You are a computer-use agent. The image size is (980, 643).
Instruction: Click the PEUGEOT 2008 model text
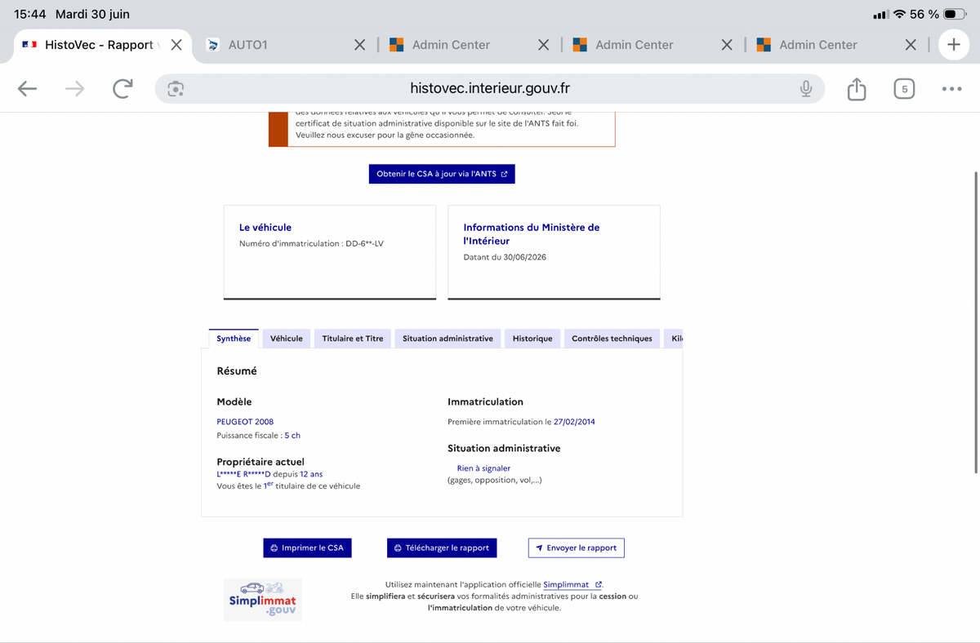[245, 422]
